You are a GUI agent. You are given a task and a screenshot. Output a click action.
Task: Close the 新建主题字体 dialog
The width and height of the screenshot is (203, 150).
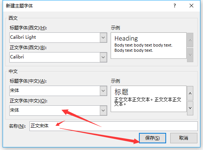[x=191, y=6]
